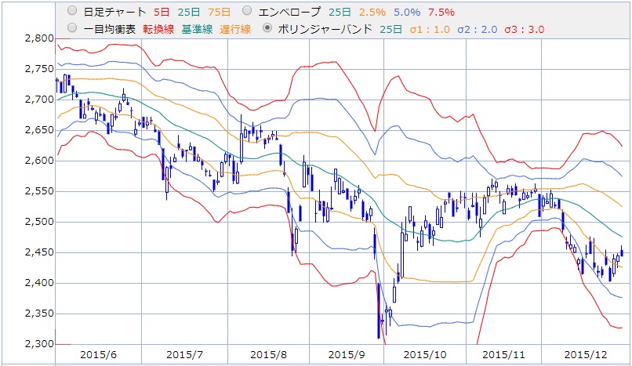The height and width of the screenshot is (366, 632).
Task: Click the 7.5% envelope label
Action: point(441,13)
